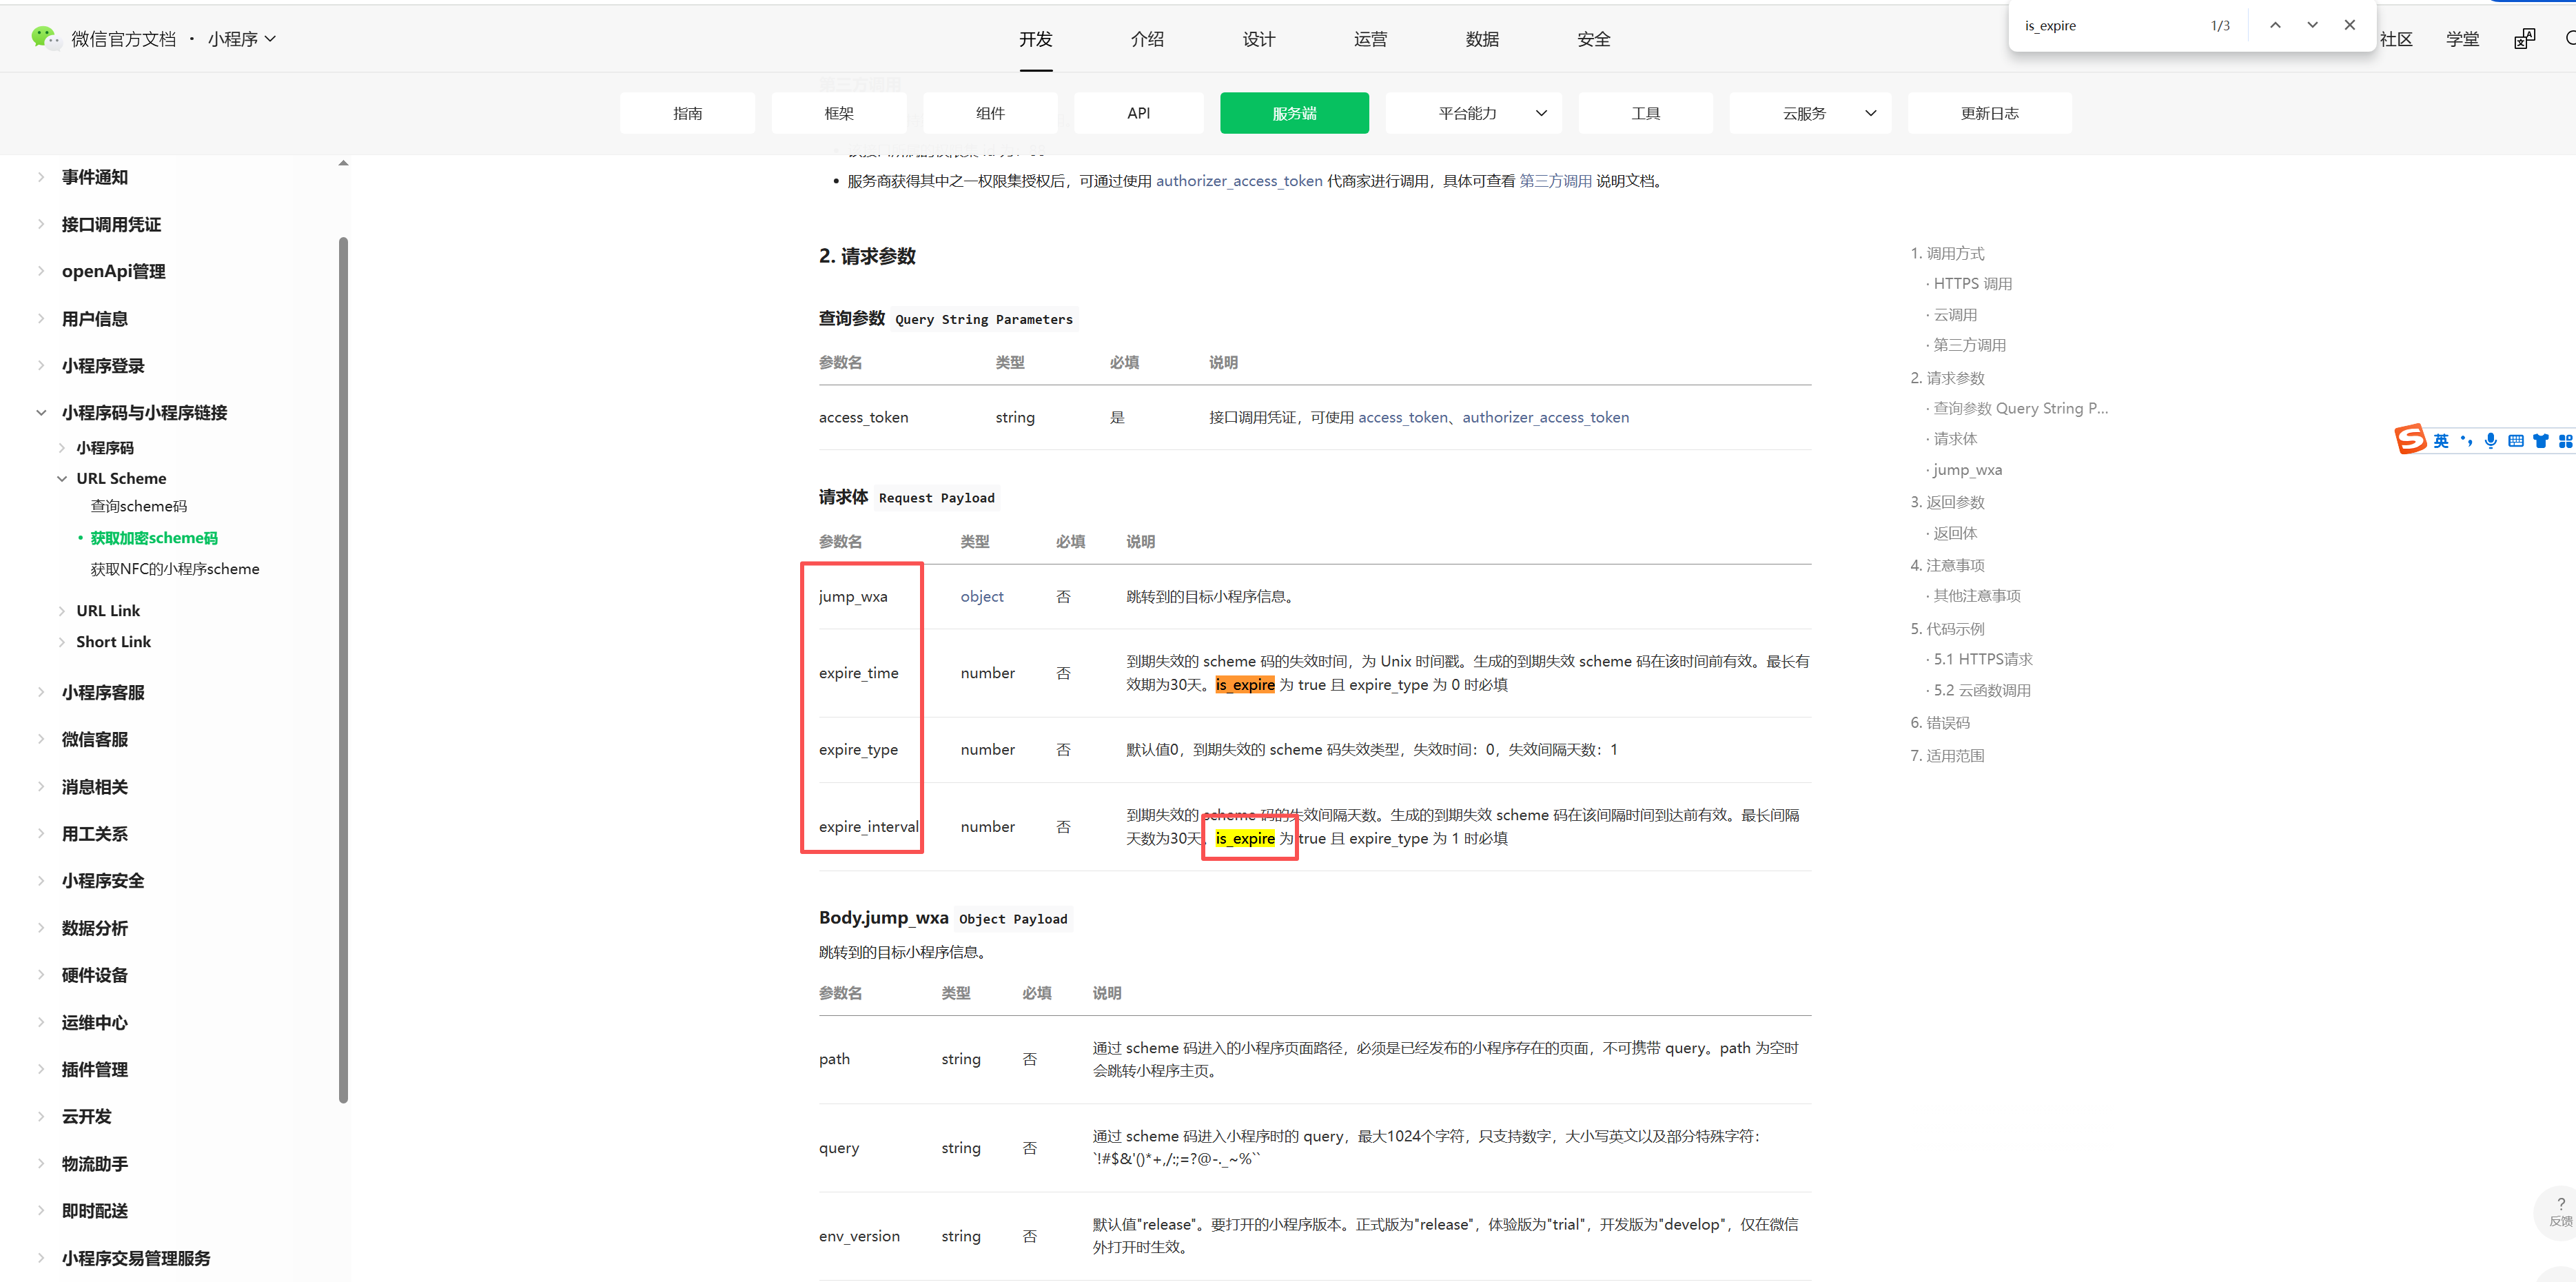The image size is (2576, 1282).
Task: Click the WeChat logo in header
Action: 44,38
